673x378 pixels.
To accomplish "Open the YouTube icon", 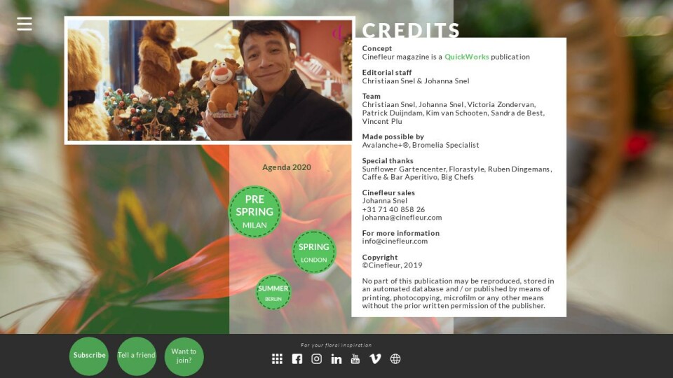I will coord(355,358).
